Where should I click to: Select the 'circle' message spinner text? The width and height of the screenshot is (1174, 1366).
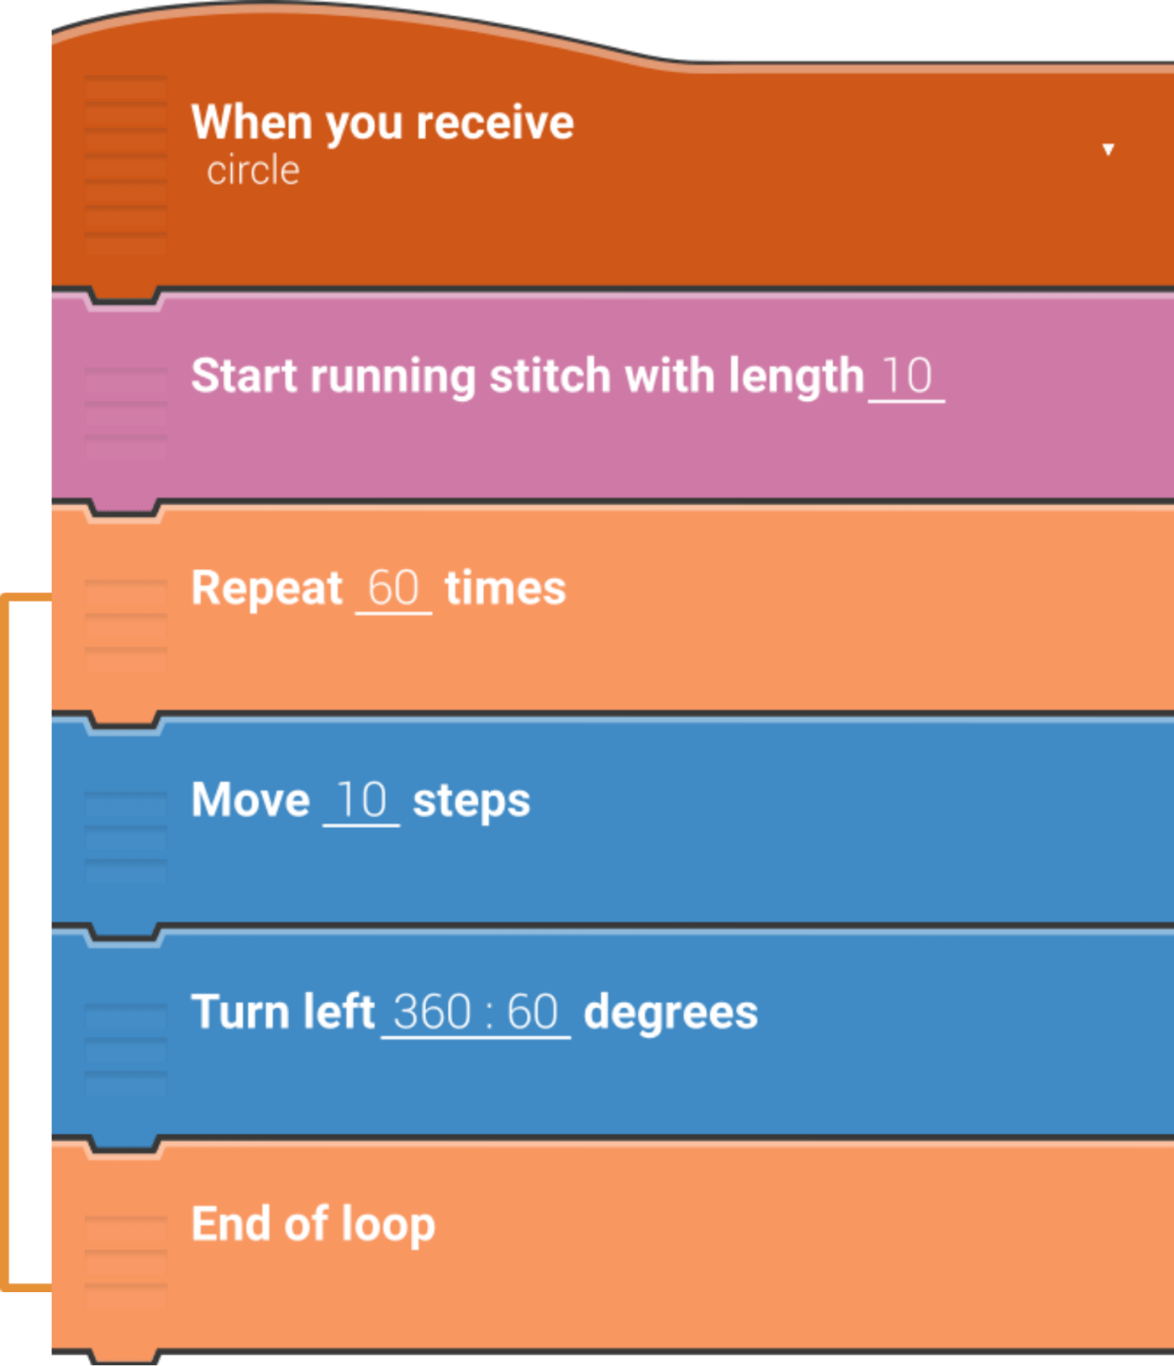(x=253, y=171)
